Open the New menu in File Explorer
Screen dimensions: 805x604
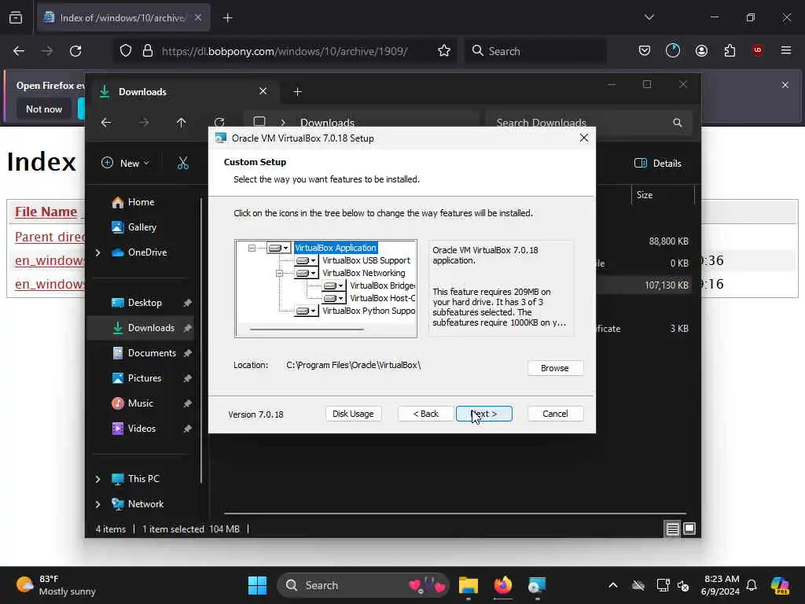tap(125, 164)
